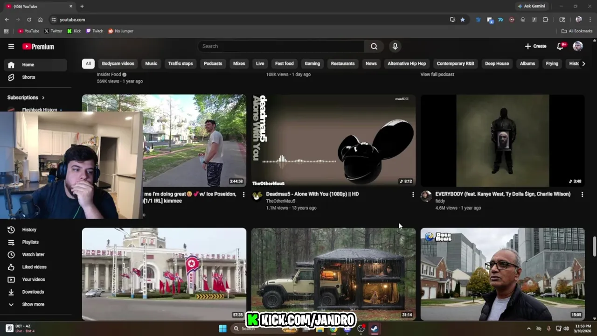The width and height of the screenshot is (597, 336).
Task: Open View full podcast link
Action: pos(437,74)
